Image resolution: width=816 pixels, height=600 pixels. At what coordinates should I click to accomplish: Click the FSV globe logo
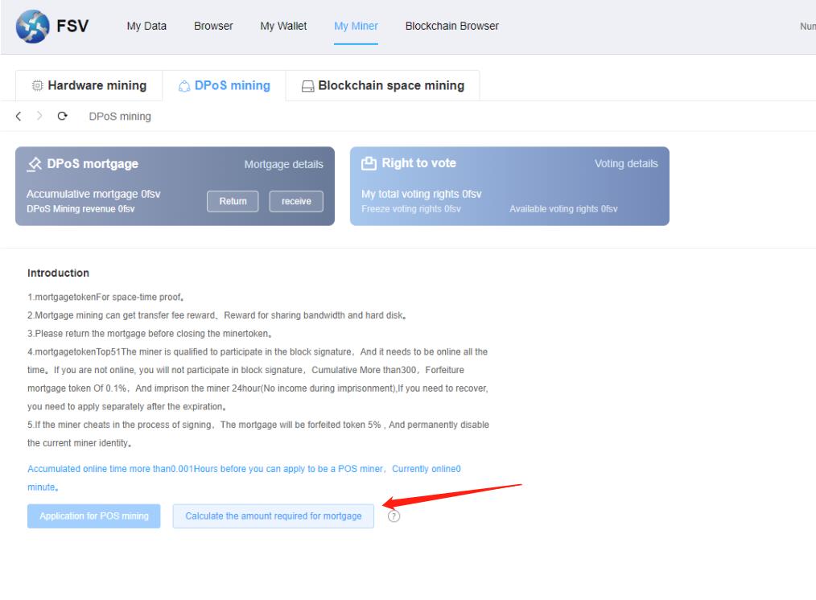[x=32, y=26]
